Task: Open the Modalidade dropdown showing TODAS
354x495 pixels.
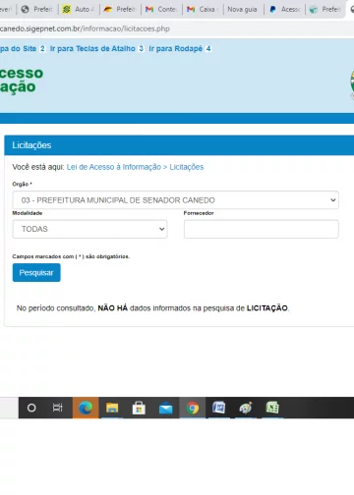Action: click(x=89, y=229)
